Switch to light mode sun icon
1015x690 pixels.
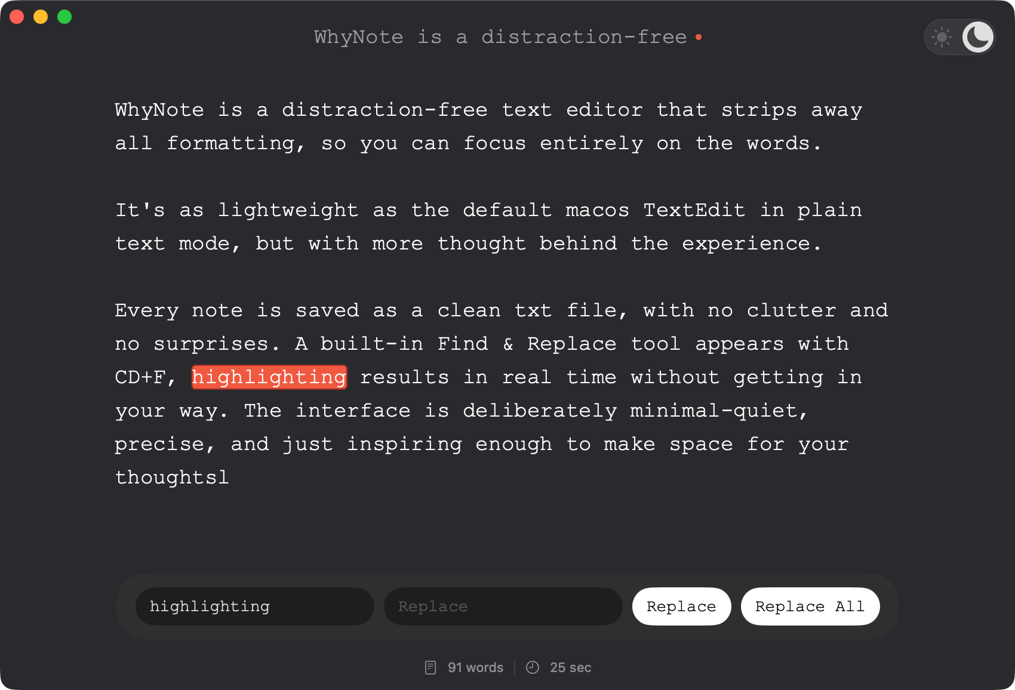coord(942,37)
